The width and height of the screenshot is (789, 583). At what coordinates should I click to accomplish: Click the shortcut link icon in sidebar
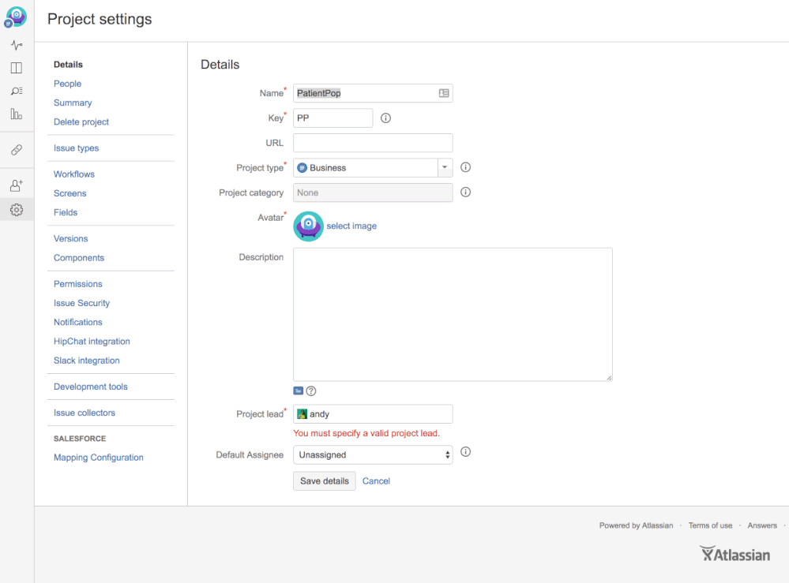[17, 150]
